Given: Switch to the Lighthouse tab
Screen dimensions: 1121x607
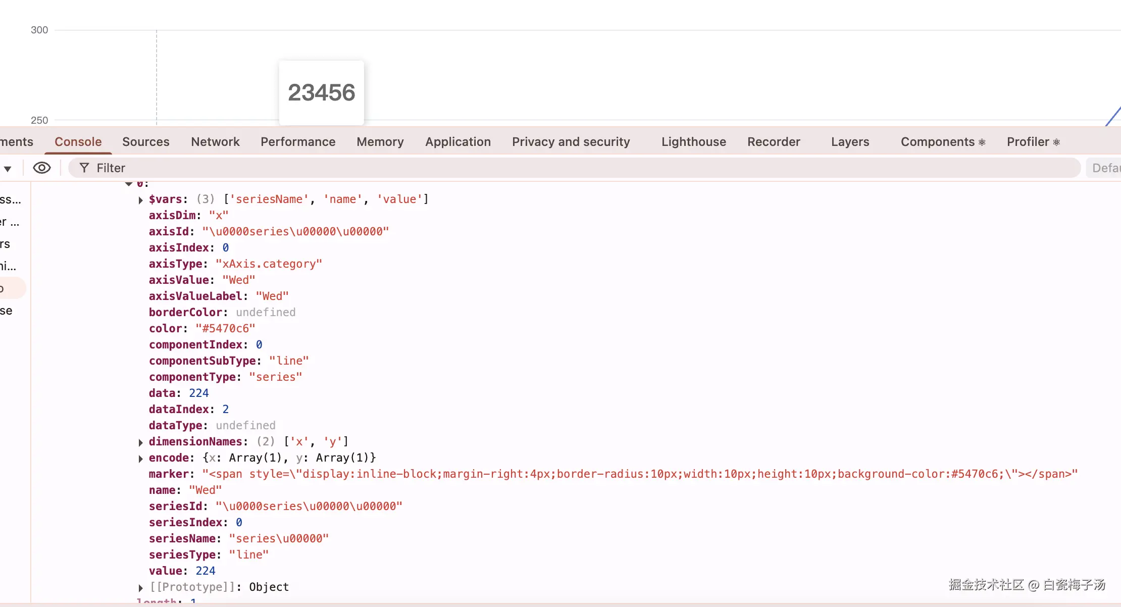Looking at the screenshot, I should pos(693,142).
